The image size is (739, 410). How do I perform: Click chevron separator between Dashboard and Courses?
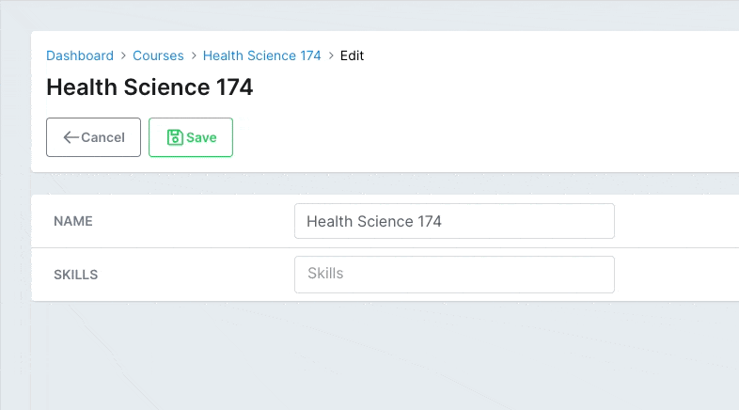[x=123, y=55]
